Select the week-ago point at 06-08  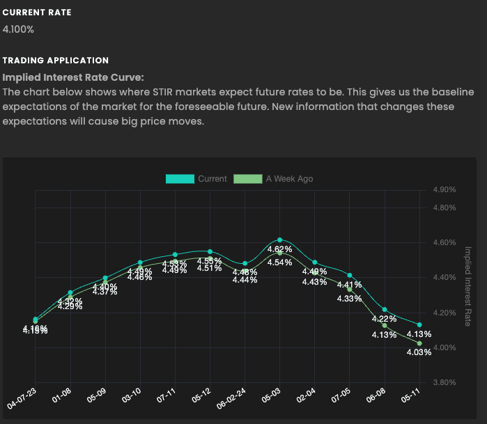pyautogui.click(x=385, y=326)
